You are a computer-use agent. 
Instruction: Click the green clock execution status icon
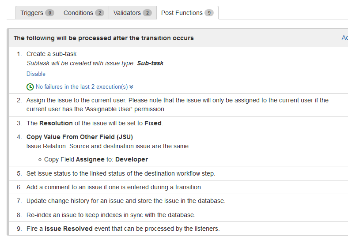pyautogui.click(x=30, y=87)
